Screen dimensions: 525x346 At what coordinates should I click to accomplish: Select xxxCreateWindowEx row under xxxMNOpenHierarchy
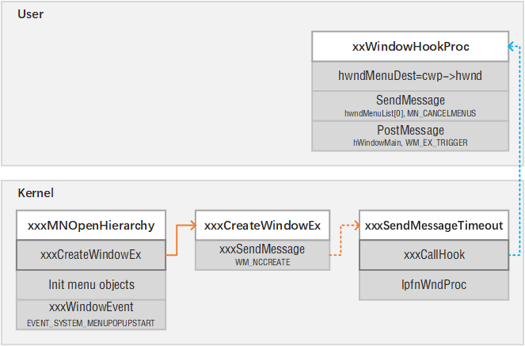coord(90,255)
